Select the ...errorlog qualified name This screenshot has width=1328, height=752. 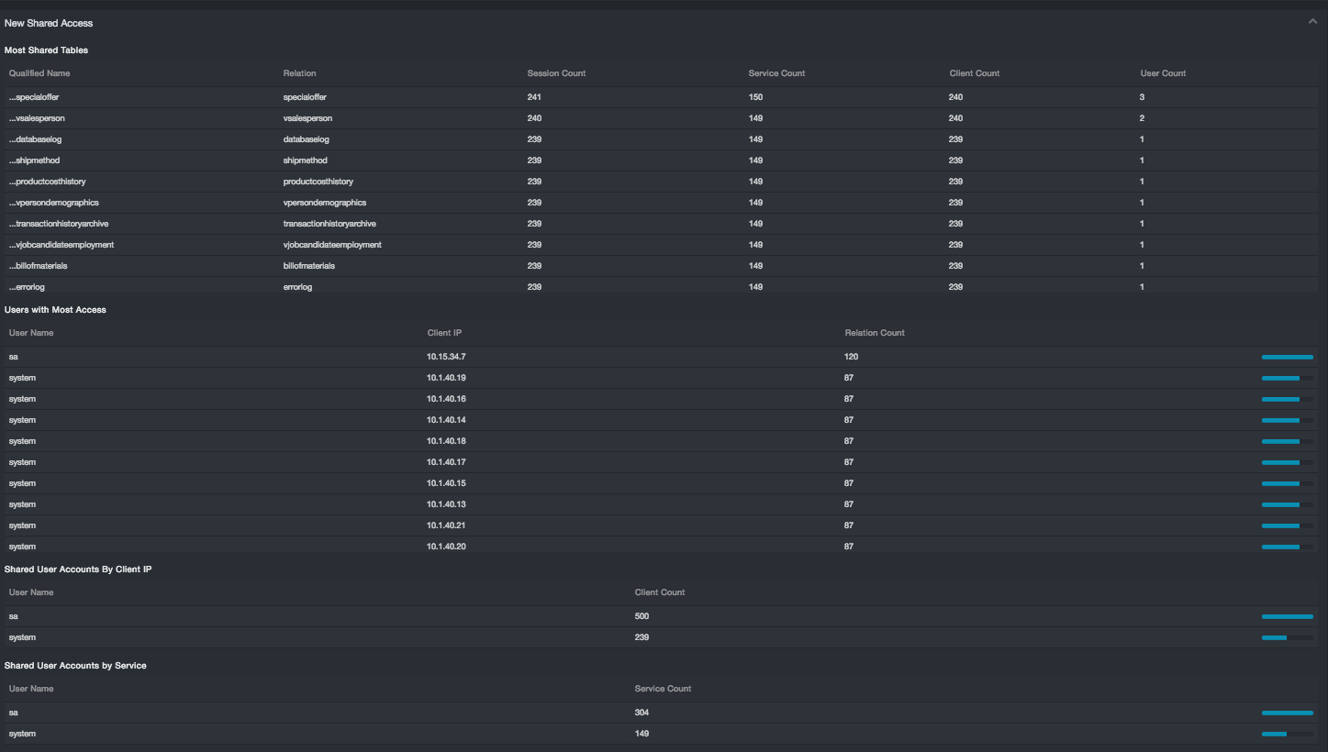click(x=28, y=287)
